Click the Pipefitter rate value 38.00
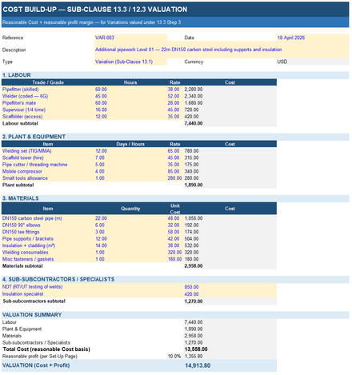 (x=174, y=90)
